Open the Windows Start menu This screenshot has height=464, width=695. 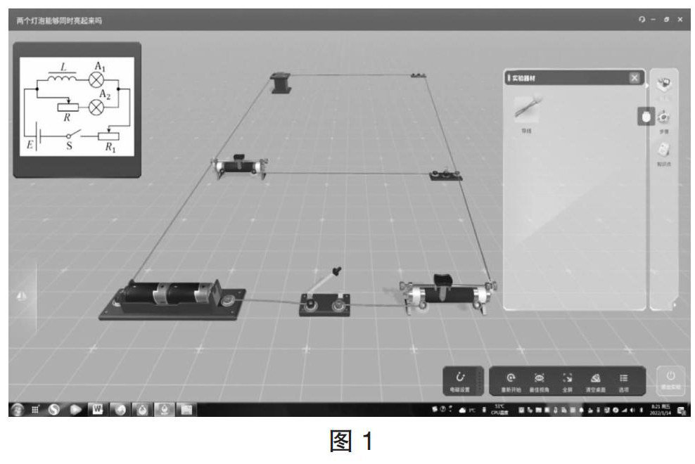(x=16, y=409)
